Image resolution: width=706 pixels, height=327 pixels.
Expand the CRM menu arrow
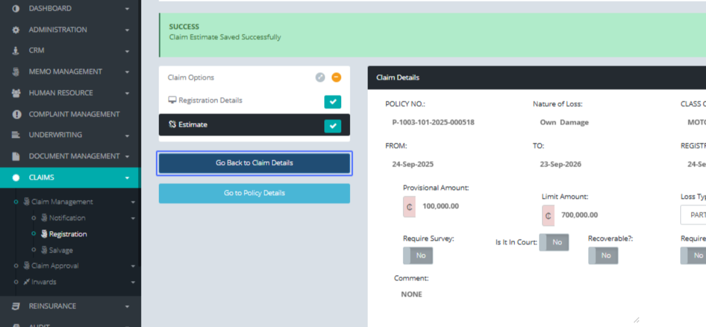click(127, 51)
